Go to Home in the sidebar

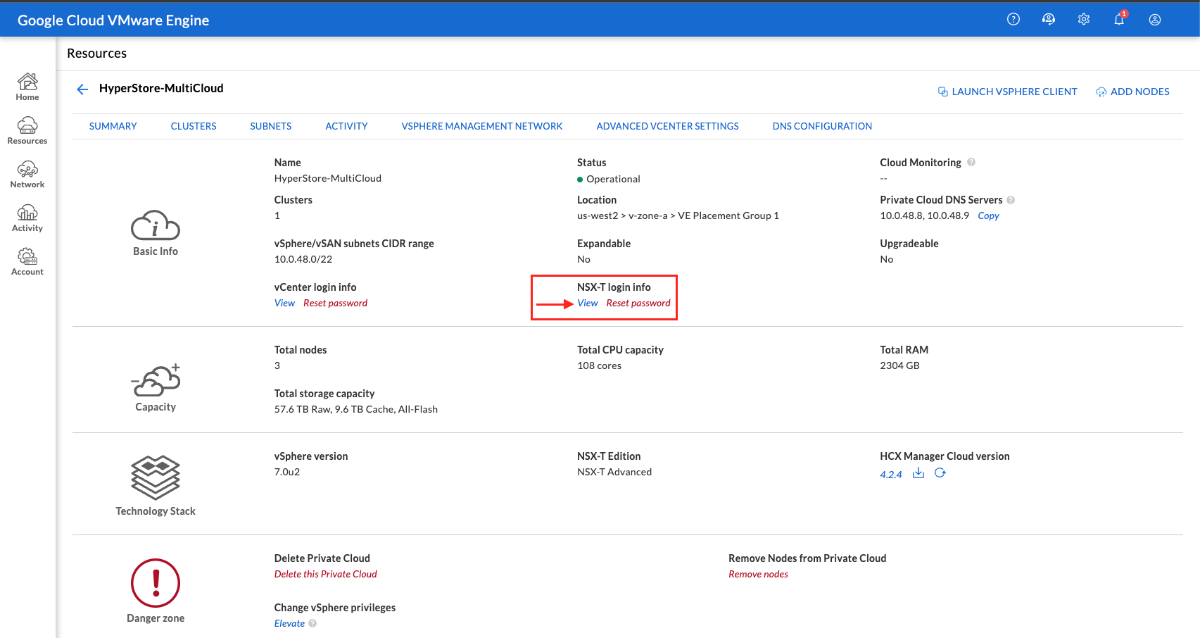pyautogui.click(x=27, y=87)
